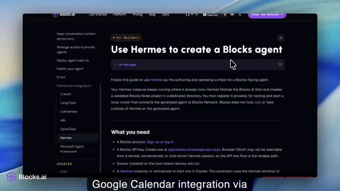Click the Discord icon in header
Image resolution: width=340 pixels, height=191 pixels.
coord(232,14)
